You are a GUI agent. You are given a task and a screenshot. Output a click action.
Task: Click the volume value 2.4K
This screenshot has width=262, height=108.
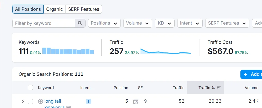tap(253, 101)
